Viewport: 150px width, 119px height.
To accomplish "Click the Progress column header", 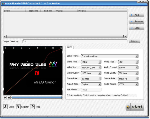I will 102,11.
